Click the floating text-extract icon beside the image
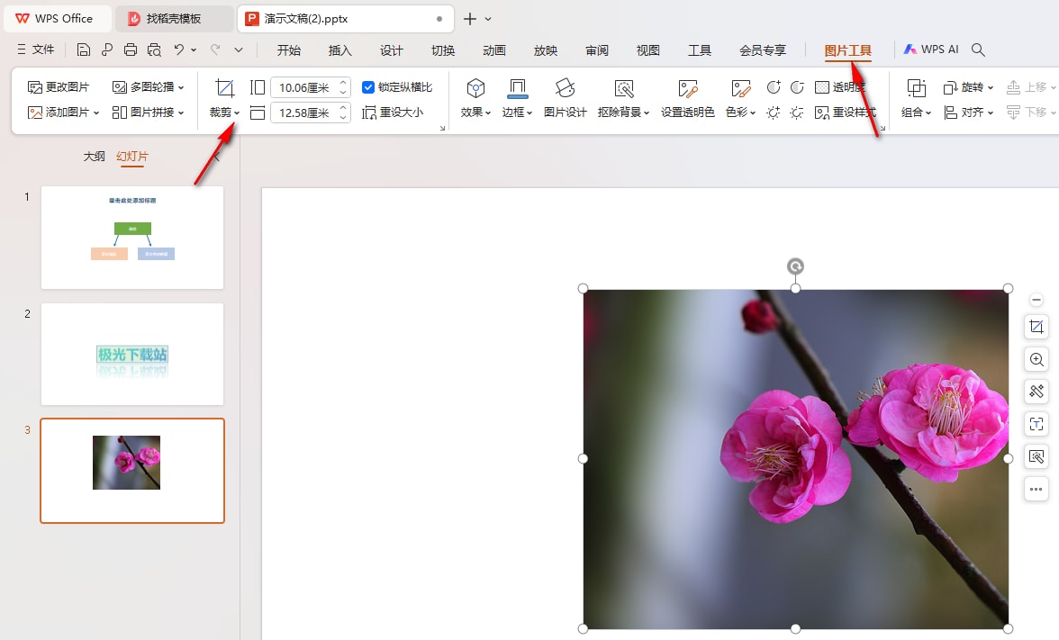Image resolution: width=1059 pixels, height=640 pixels. pos(1036,424)
